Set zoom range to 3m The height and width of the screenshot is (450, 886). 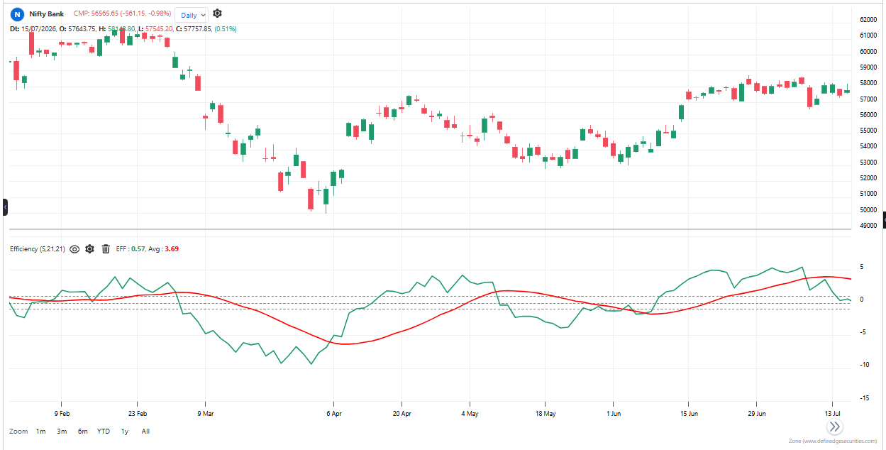point(62,432)
